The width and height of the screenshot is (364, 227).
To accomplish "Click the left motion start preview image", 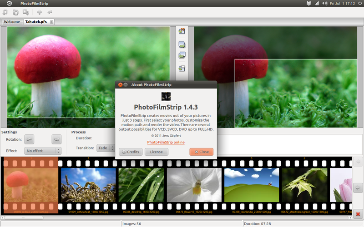I will click(88, 72).
